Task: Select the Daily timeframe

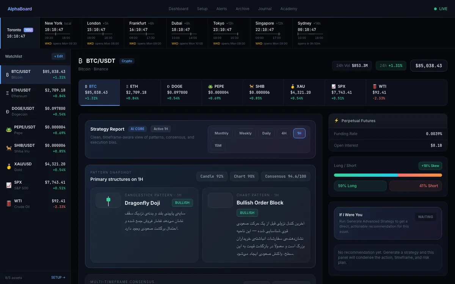Action: pos(267,133)
